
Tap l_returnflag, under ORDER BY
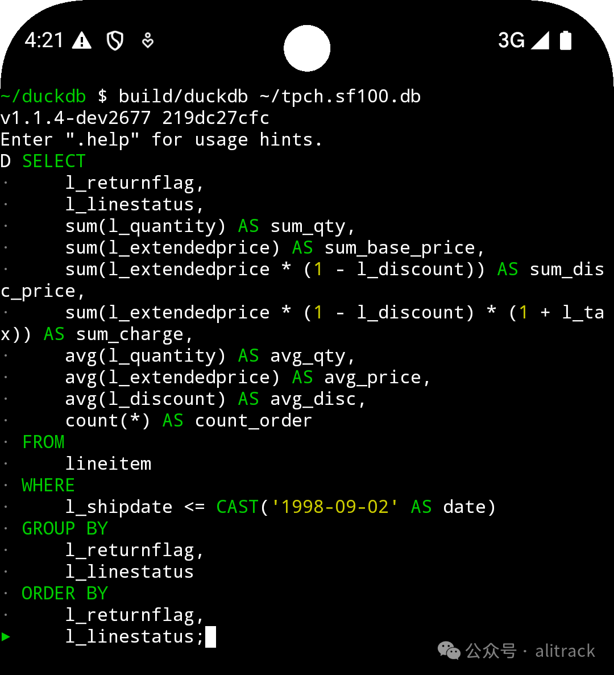pyautogui.click(x=134, y=615)
